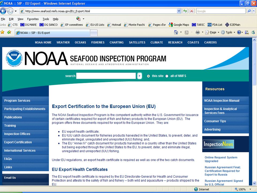Open the Inspection Offices sidebar link
The height and width of the screenshot is (193, 257).
pos(25,134)
